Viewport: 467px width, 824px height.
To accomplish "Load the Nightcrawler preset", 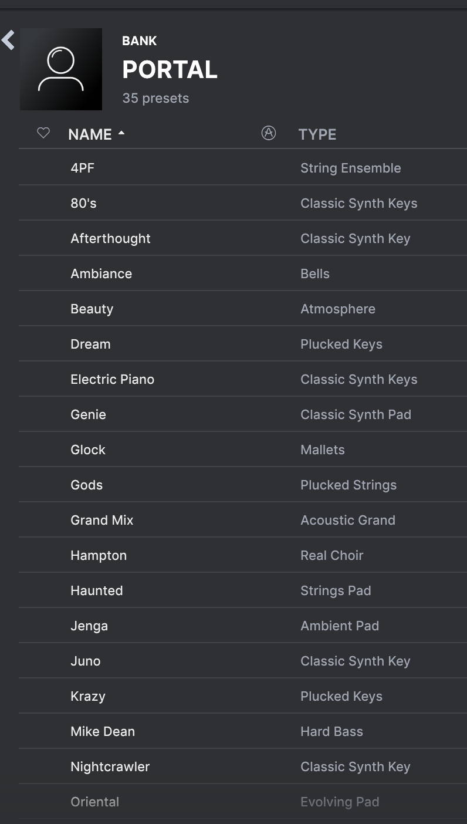I will (x=243, y=766).
